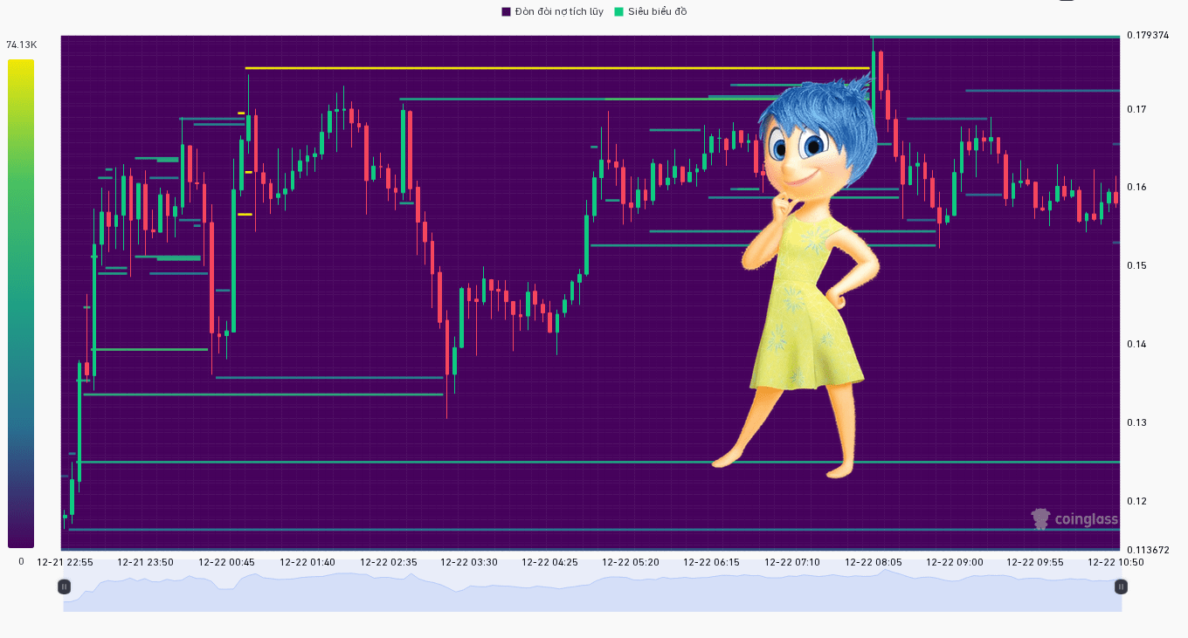Click the 12-22 10:50 time label
The width and height of the screenshot is (1188, 638).
click(1115, 562)
